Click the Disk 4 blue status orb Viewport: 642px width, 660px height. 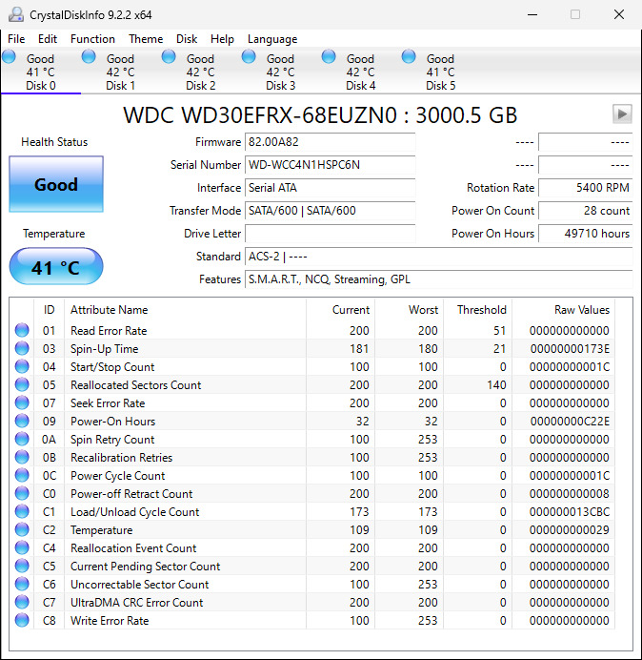coord(329,56)
